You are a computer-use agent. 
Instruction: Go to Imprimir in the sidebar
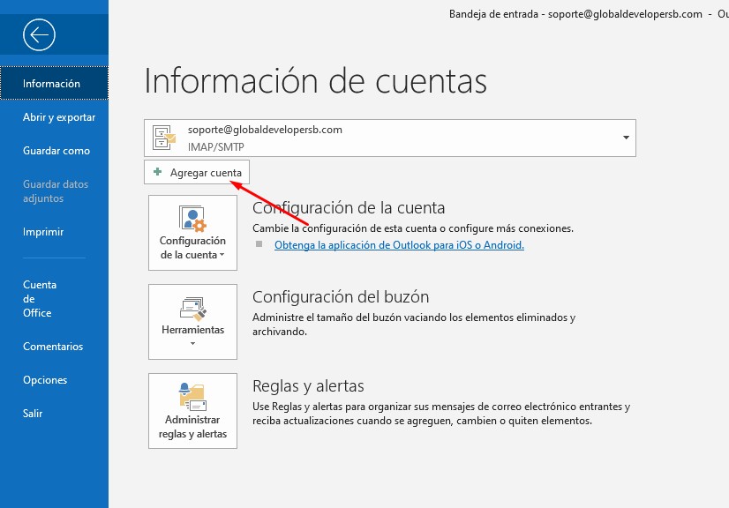43,232
